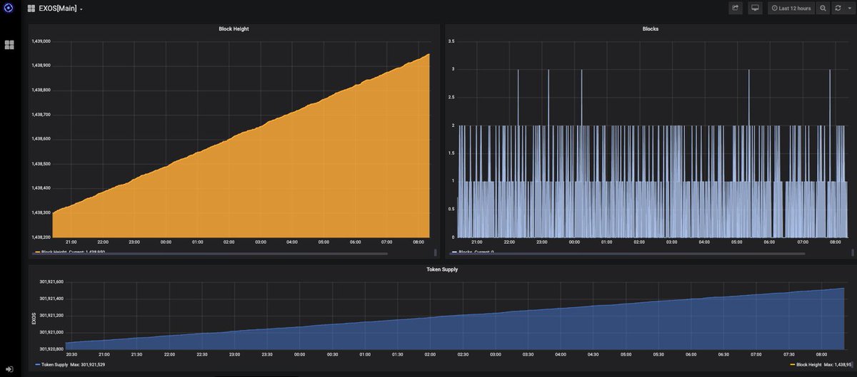Viewport: 857px width, 377px height.
Task: Open the Blocks panel title menu
Action: [650, 29]
